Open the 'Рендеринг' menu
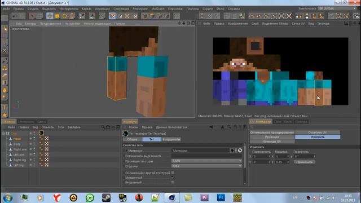Screen dimensions: 361x203 pyautogui.click(x=140, y=9)
